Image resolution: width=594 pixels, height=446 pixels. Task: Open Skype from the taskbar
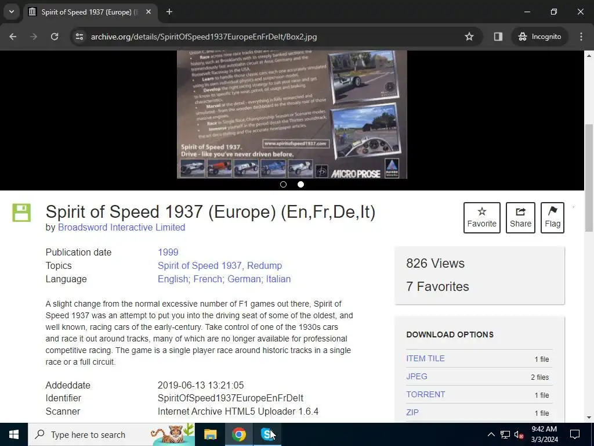coord(267,434)
